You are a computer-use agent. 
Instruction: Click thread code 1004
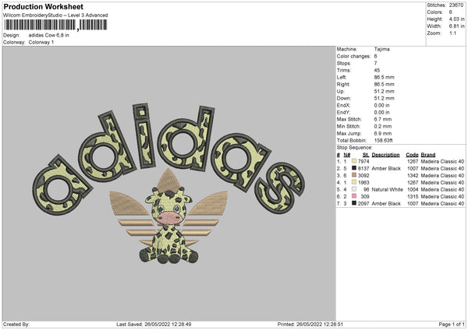coord(413,189)
